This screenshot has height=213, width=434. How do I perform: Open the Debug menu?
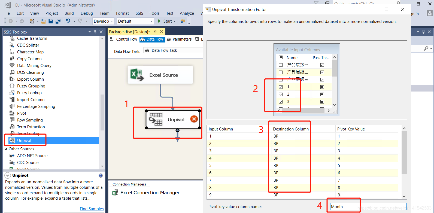click(87, 13)
